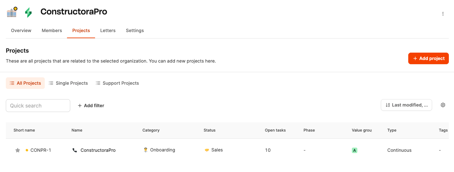Screen dimensions: 454x172
Task: Open the ConstructoraPro project row name
Action: click(98, 150)
